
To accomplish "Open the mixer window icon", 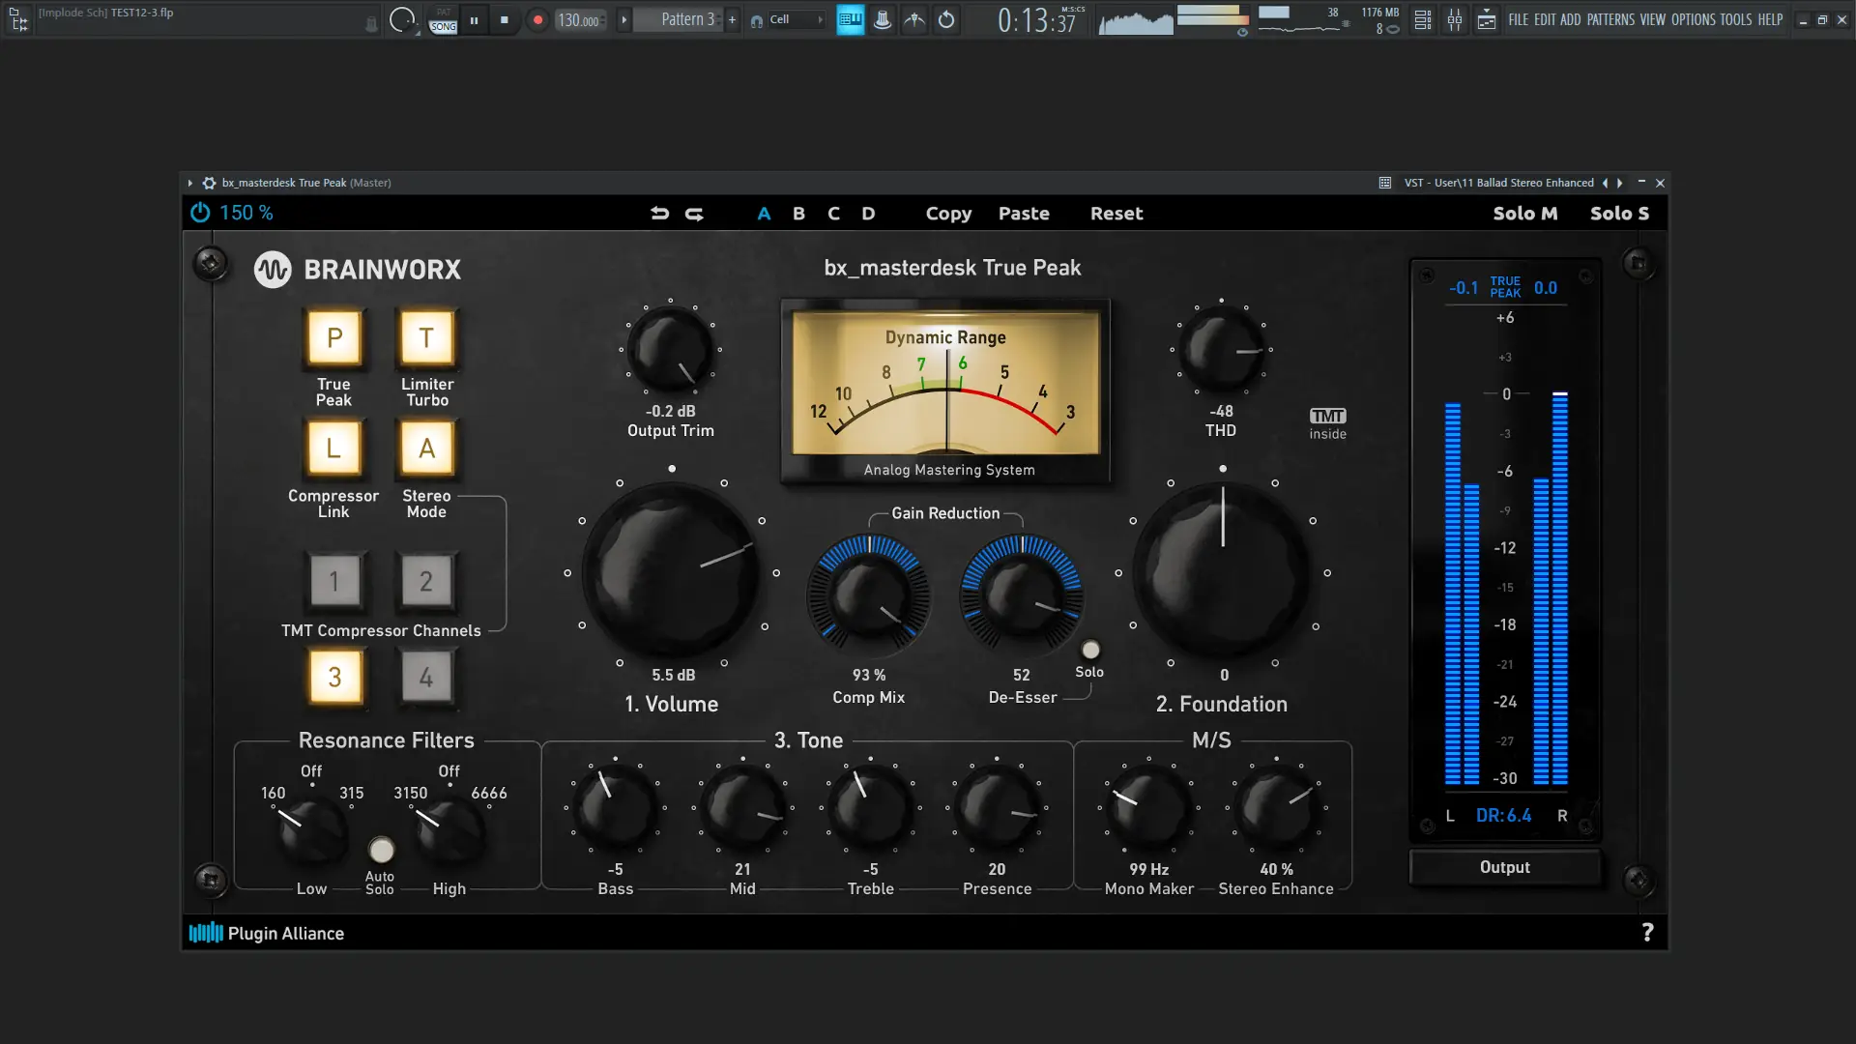I will point(1454,19).
